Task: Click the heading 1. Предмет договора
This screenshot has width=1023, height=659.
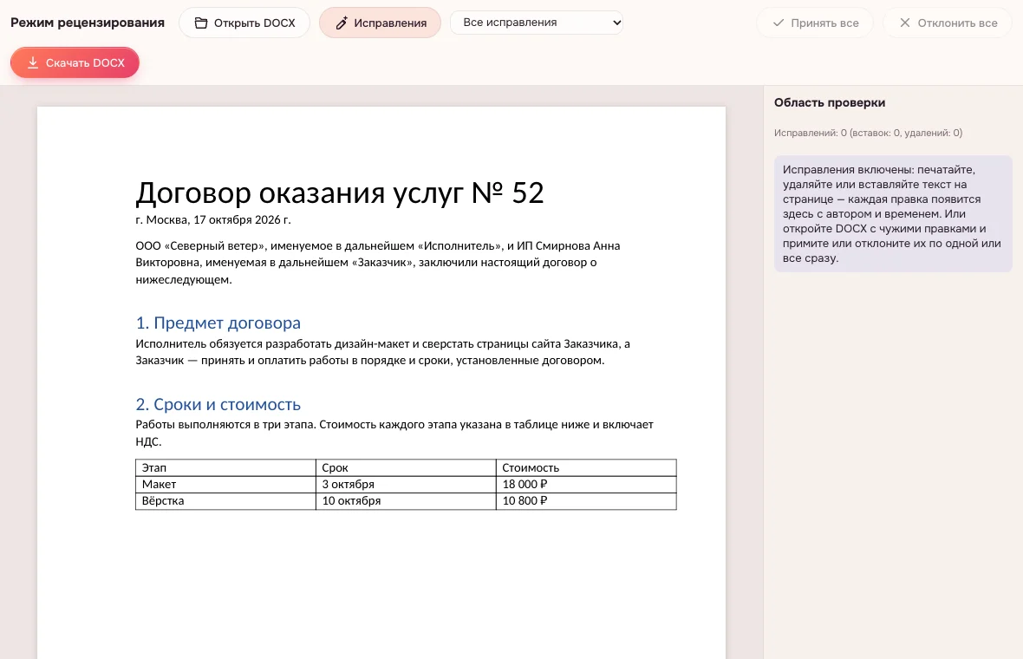Action: 218,323
